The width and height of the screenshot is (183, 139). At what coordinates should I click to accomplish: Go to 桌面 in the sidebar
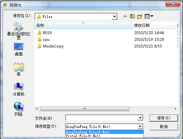tap(19, 49)
